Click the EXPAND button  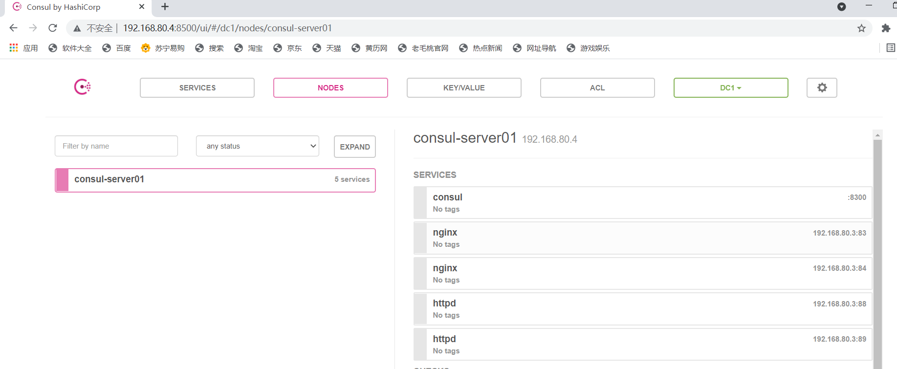click(355, 147)
